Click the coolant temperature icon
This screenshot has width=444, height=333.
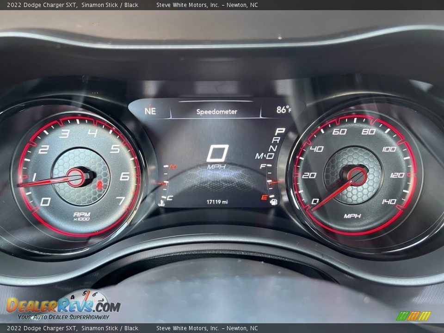[x=162, y=202]
